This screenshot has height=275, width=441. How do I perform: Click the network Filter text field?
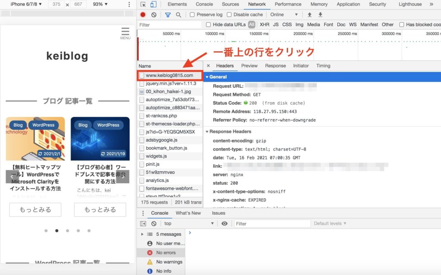(170, 25)
